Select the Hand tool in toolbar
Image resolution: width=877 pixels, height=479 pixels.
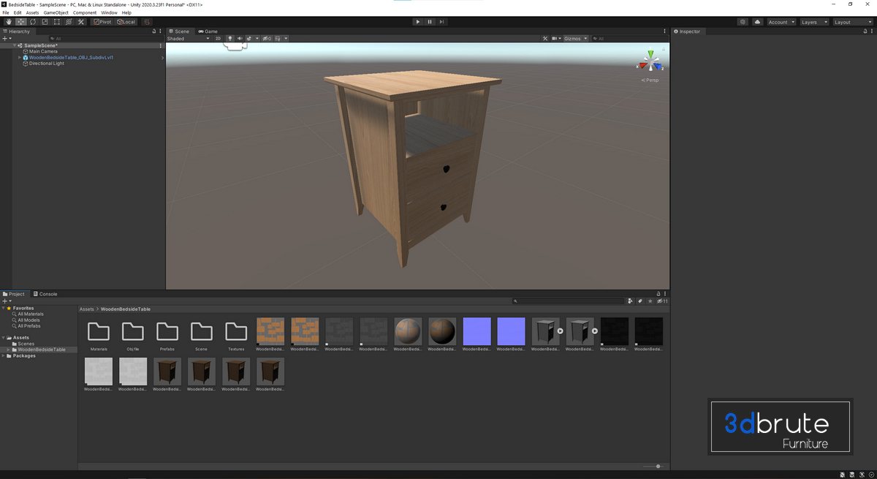pos(9,22)
